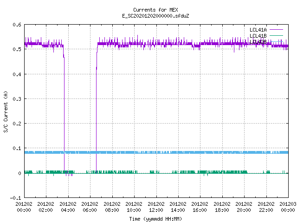297x223 pixels.
Task: Click the blue LCL42B trace near 12:00
Action: click(156, 152)
